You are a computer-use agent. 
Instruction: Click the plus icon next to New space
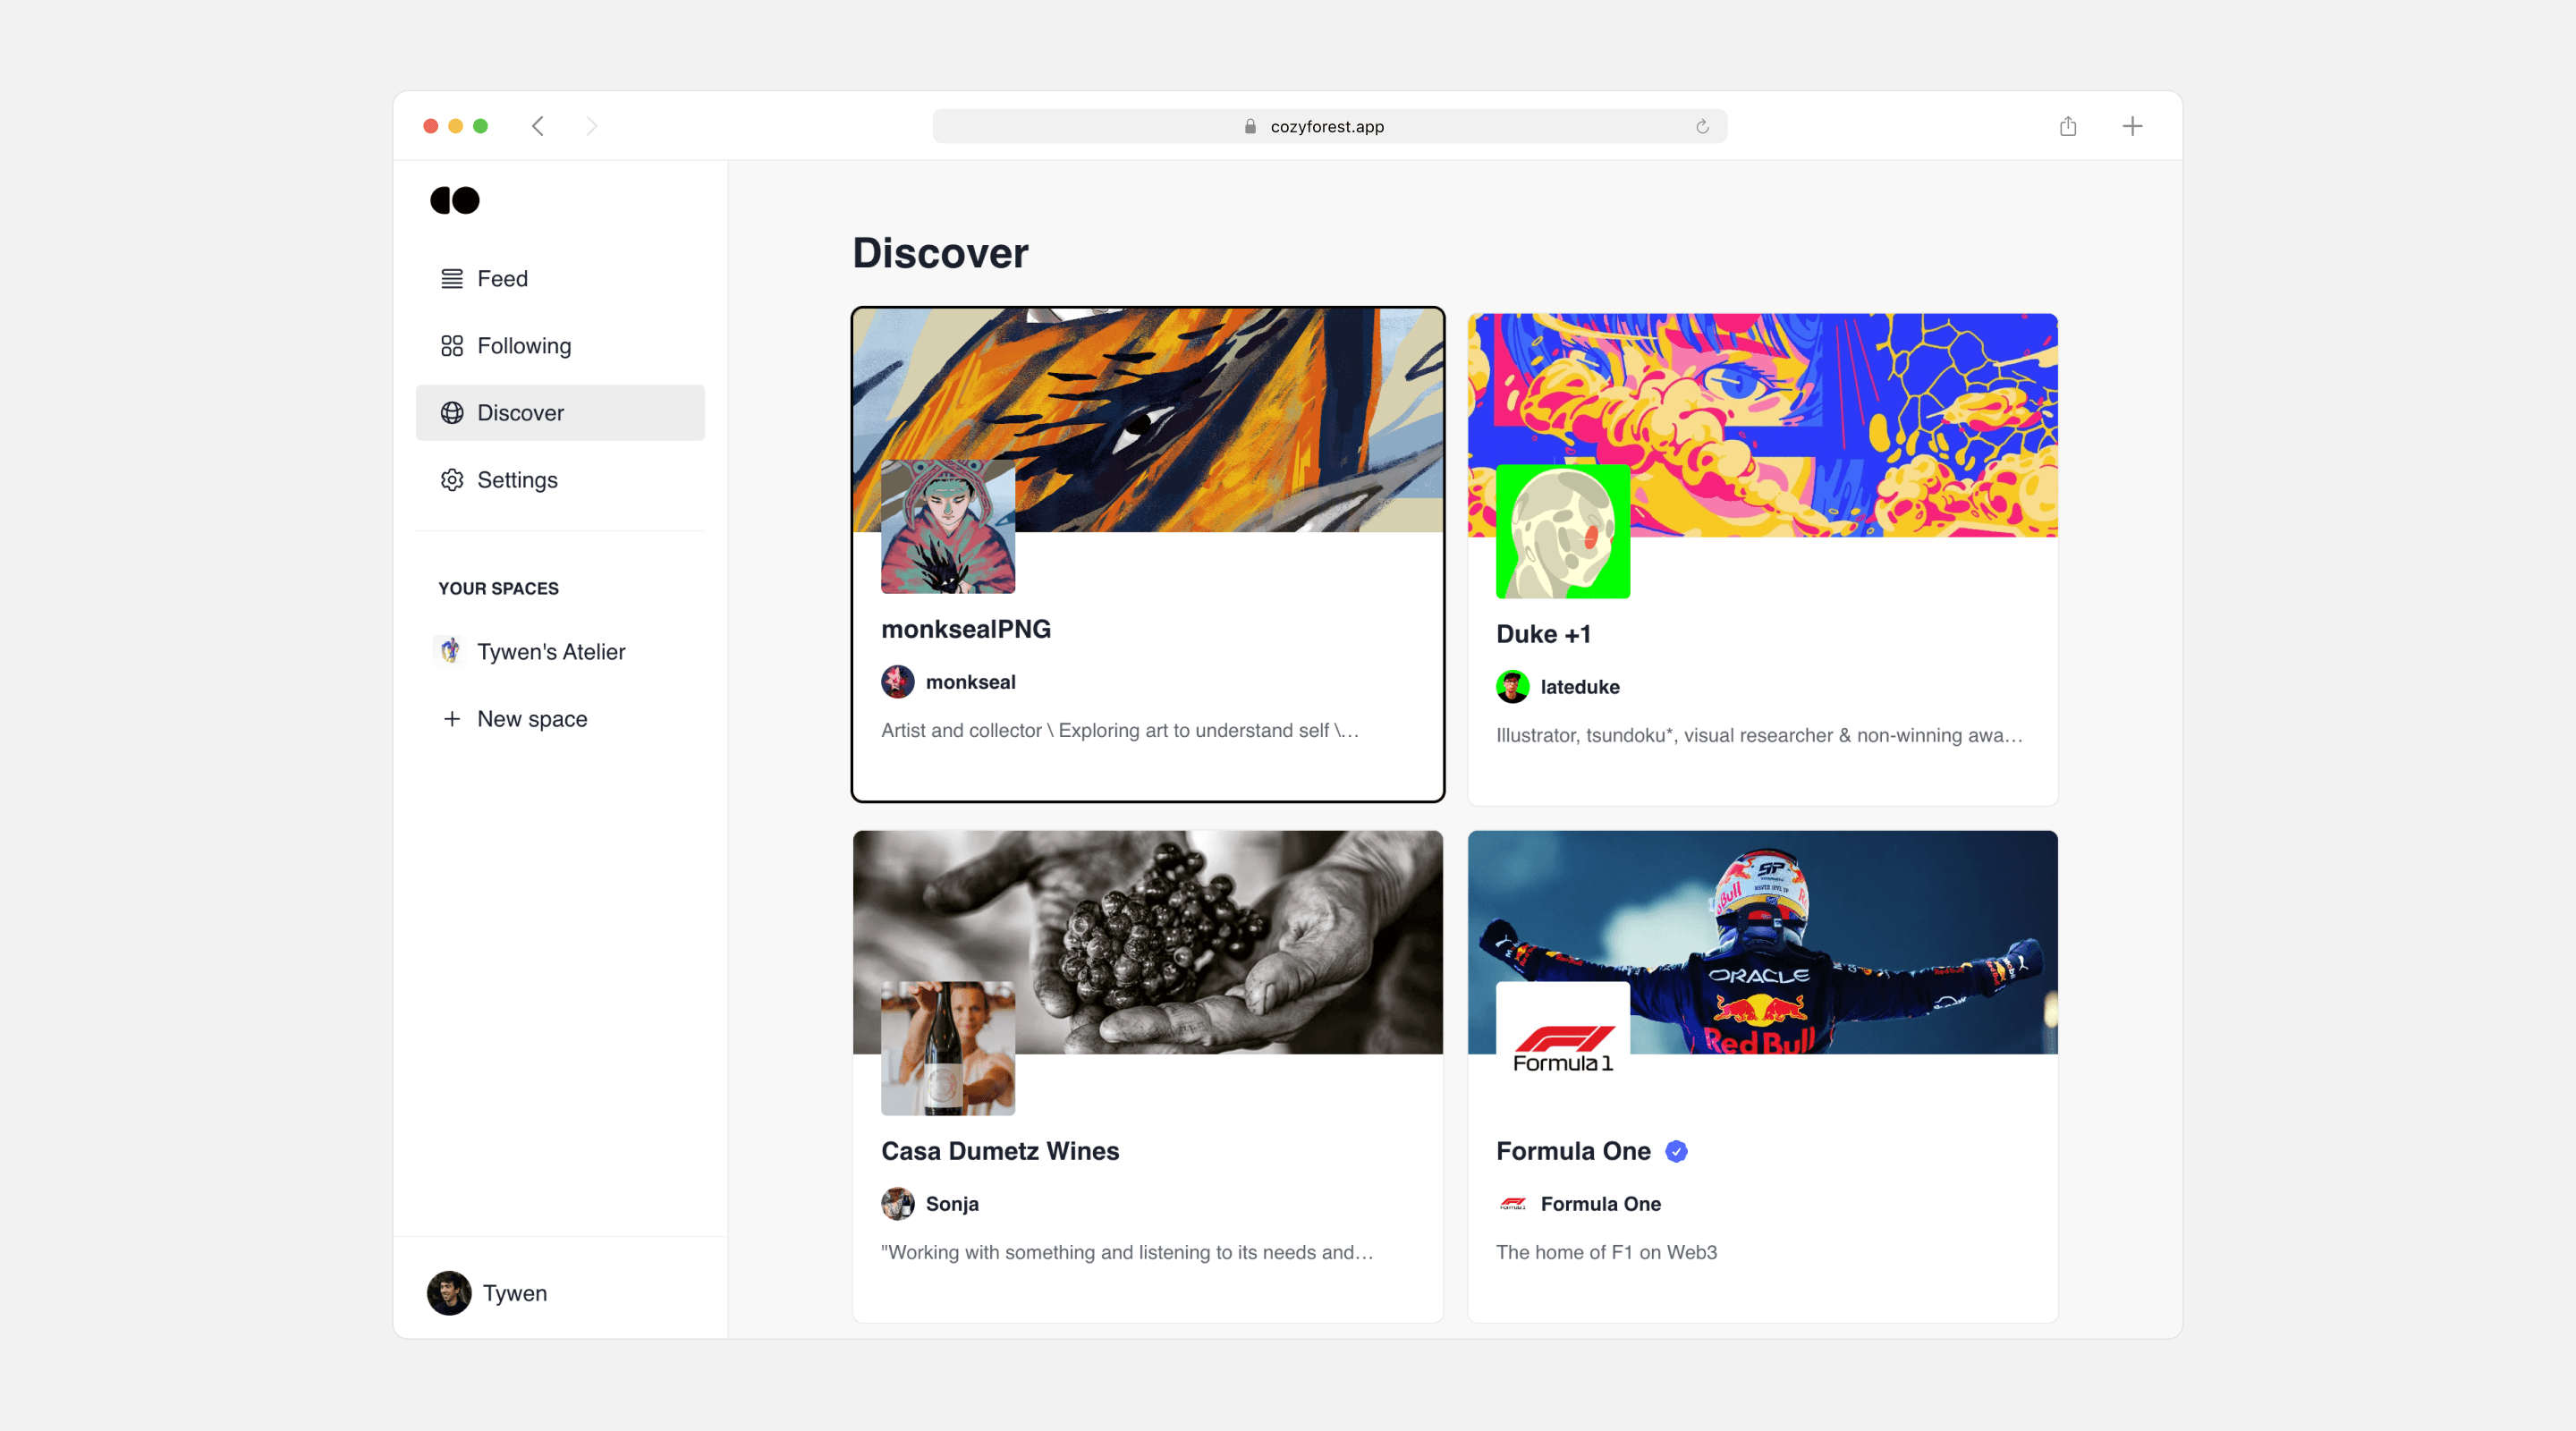click(451, 718)
